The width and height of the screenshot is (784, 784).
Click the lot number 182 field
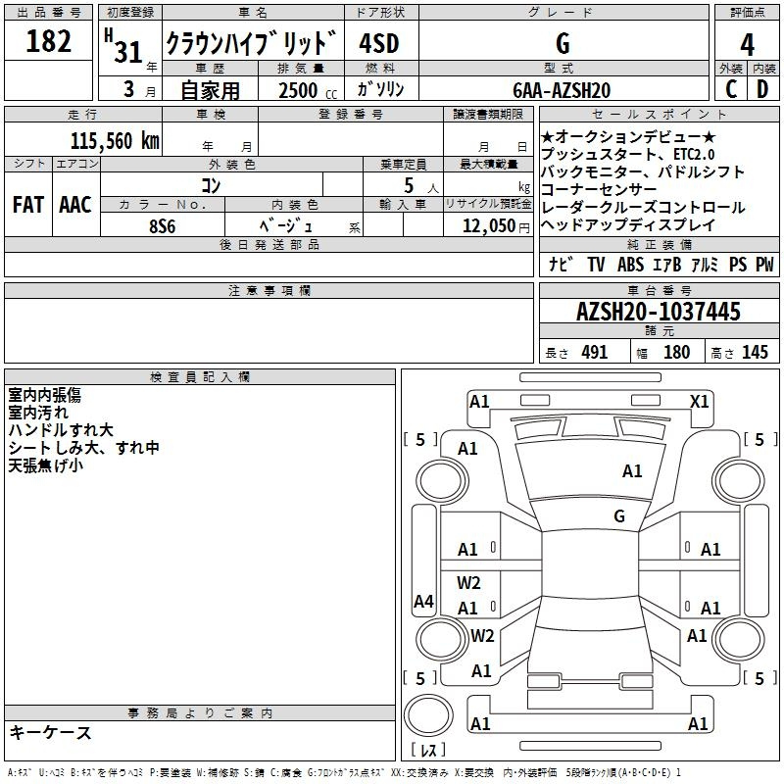(x=48, y=41)
